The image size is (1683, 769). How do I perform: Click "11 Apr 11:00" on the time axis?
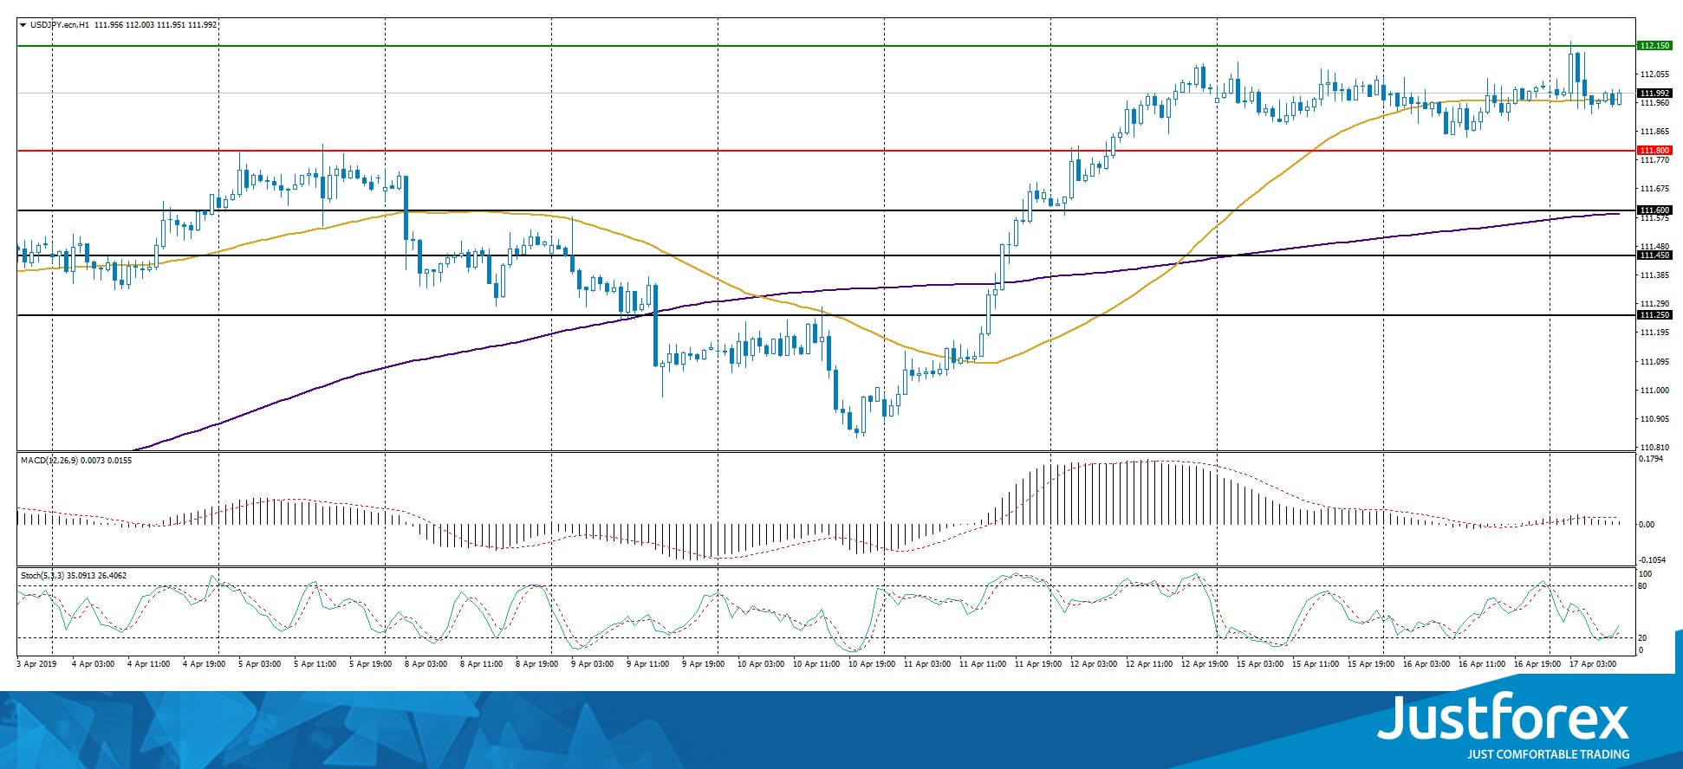point(983,664)
